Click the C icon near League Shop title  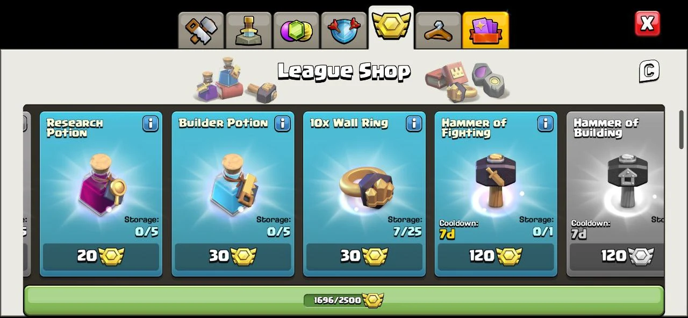649,71
